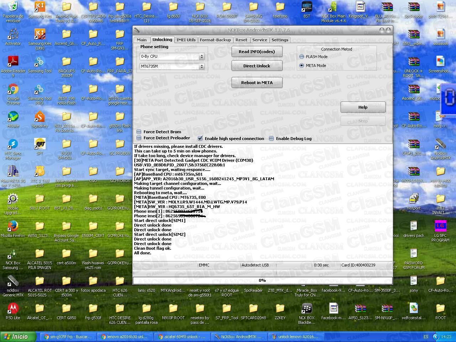The width and height of the screenshot is (456, 342).
Task: Open Mozilla Firefox desktop icon
Action: coord(13,229)
